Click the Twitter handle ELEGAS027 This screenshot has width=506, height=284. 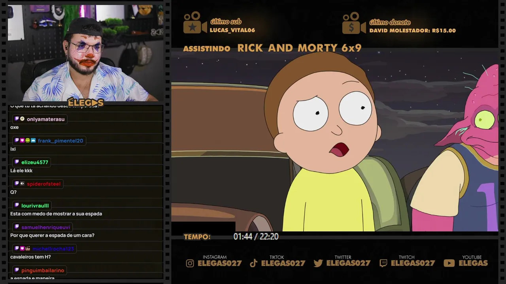tap(348, 263)
